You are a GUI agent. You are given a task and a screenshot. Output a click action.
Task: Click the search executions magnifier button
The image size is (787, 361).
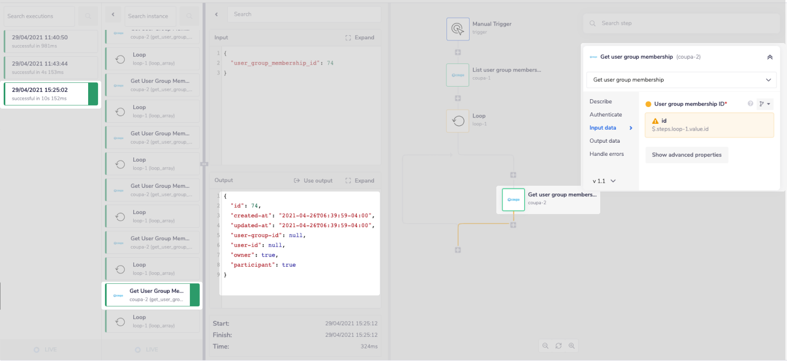(x=88, y=16)
